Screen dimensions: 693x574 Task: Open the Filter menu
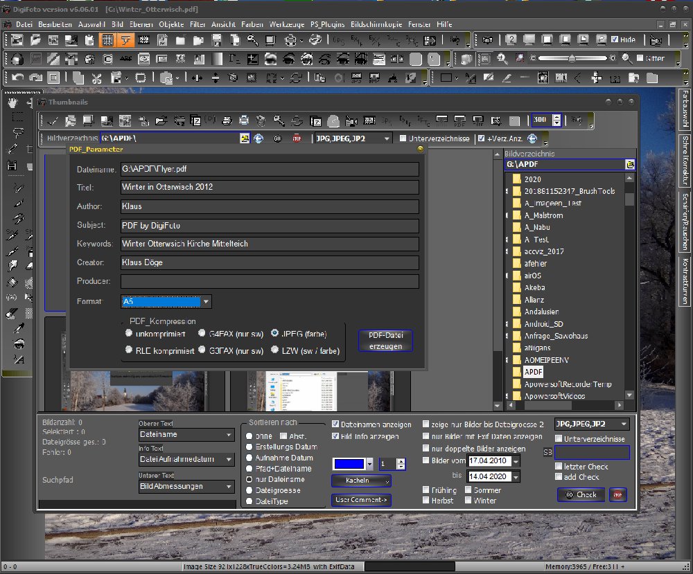[198, 24]
